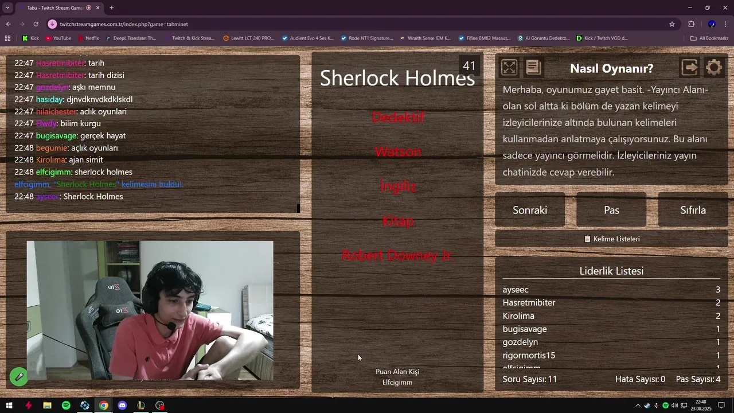734x413 pixels.
Task: Click the exit arrow icon beside the gear
Action: pyautogui.click(x=690, y=68)
